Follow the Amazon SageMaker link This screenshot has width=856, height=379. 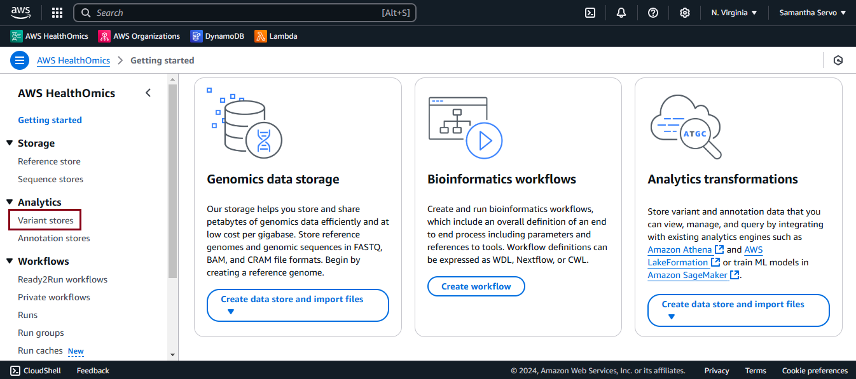(687, 275)
